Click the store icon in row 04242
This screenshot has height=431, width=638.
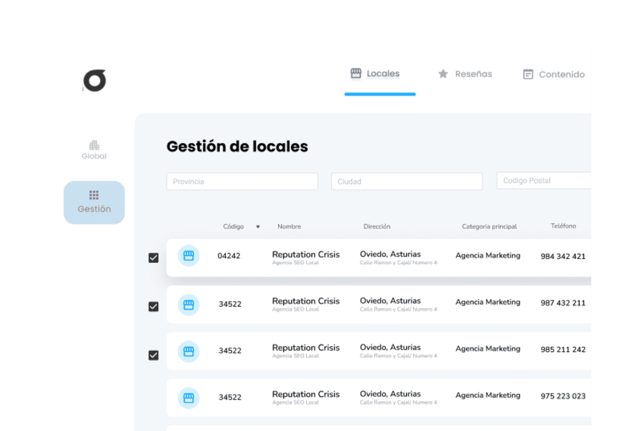tap(189, 256)
